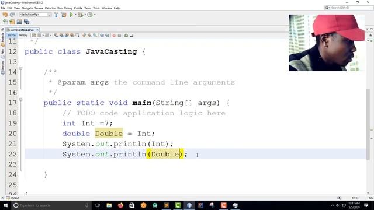374x210 pixels.
Task: Open the Tools menu
Action: tap(96, 8)
